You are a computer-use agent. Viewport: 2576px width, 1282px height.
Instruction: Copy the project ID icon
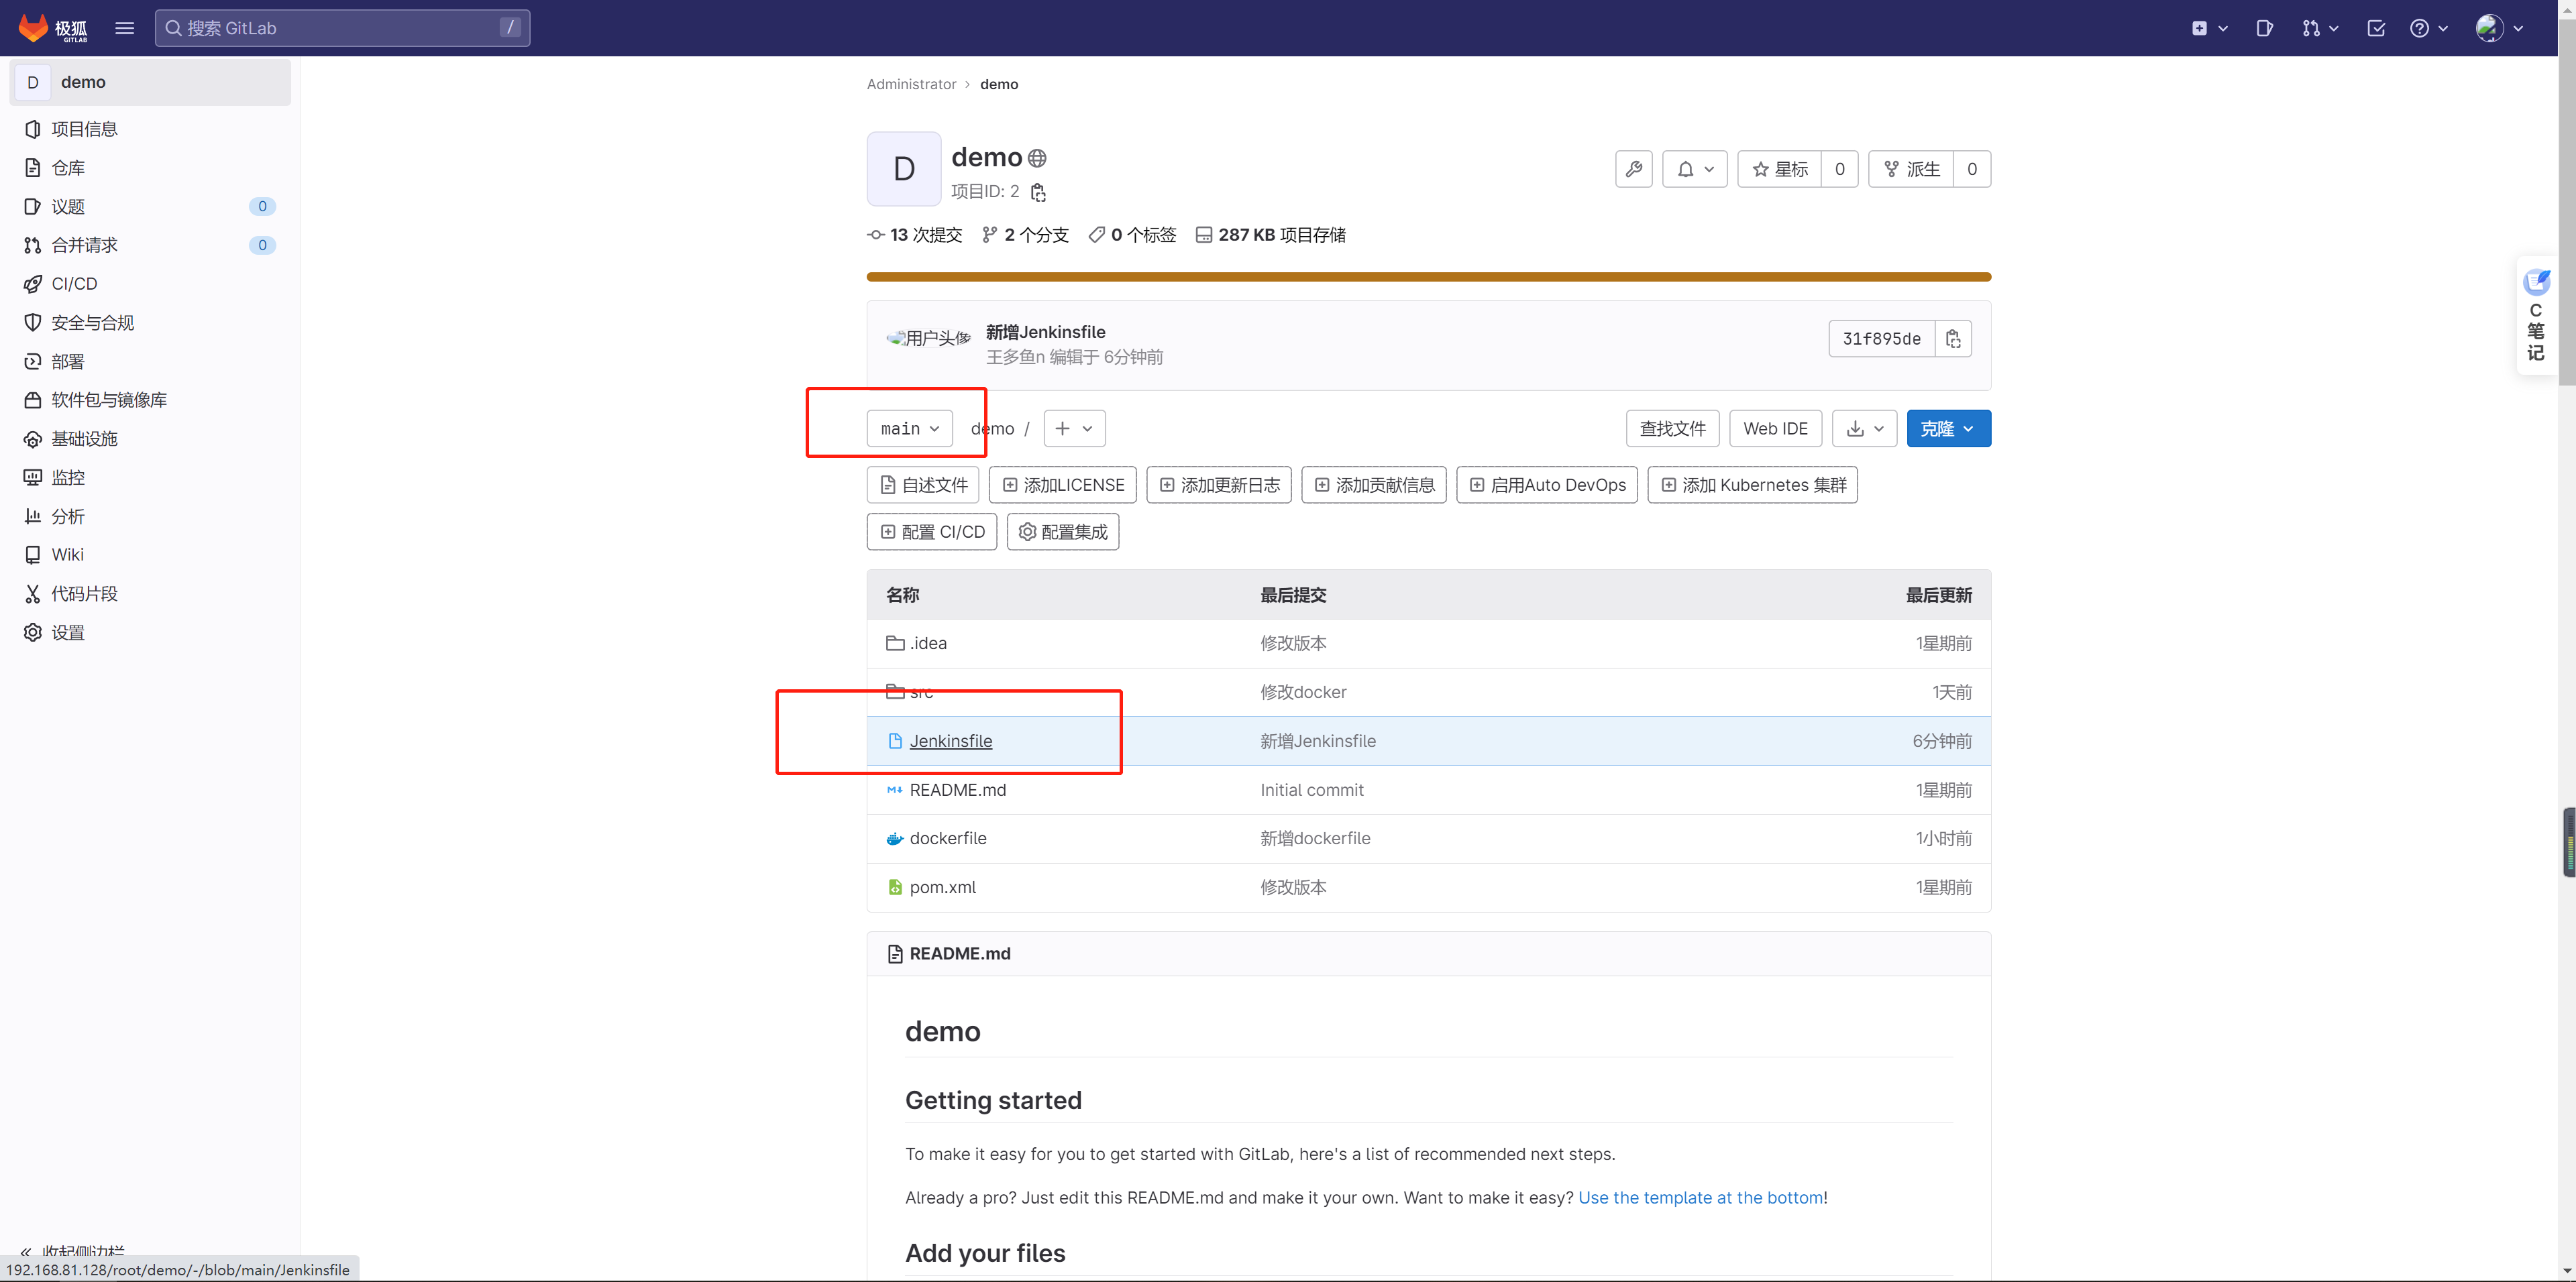pos(1038,192)
